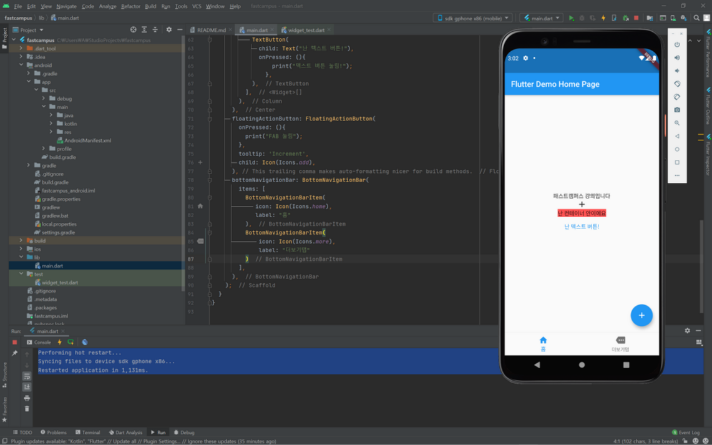712x445 pixels.
Task: Print the console output
Action: [27, 398]
